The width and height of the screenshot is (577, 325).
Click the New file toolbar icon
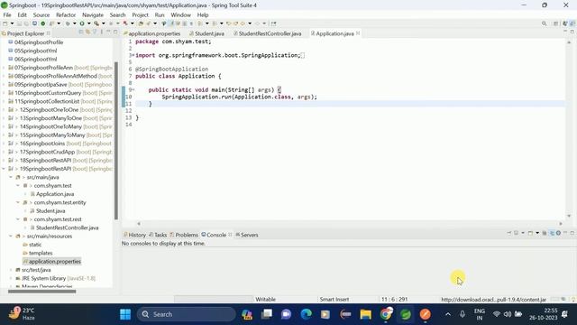(x=5, y=23)
